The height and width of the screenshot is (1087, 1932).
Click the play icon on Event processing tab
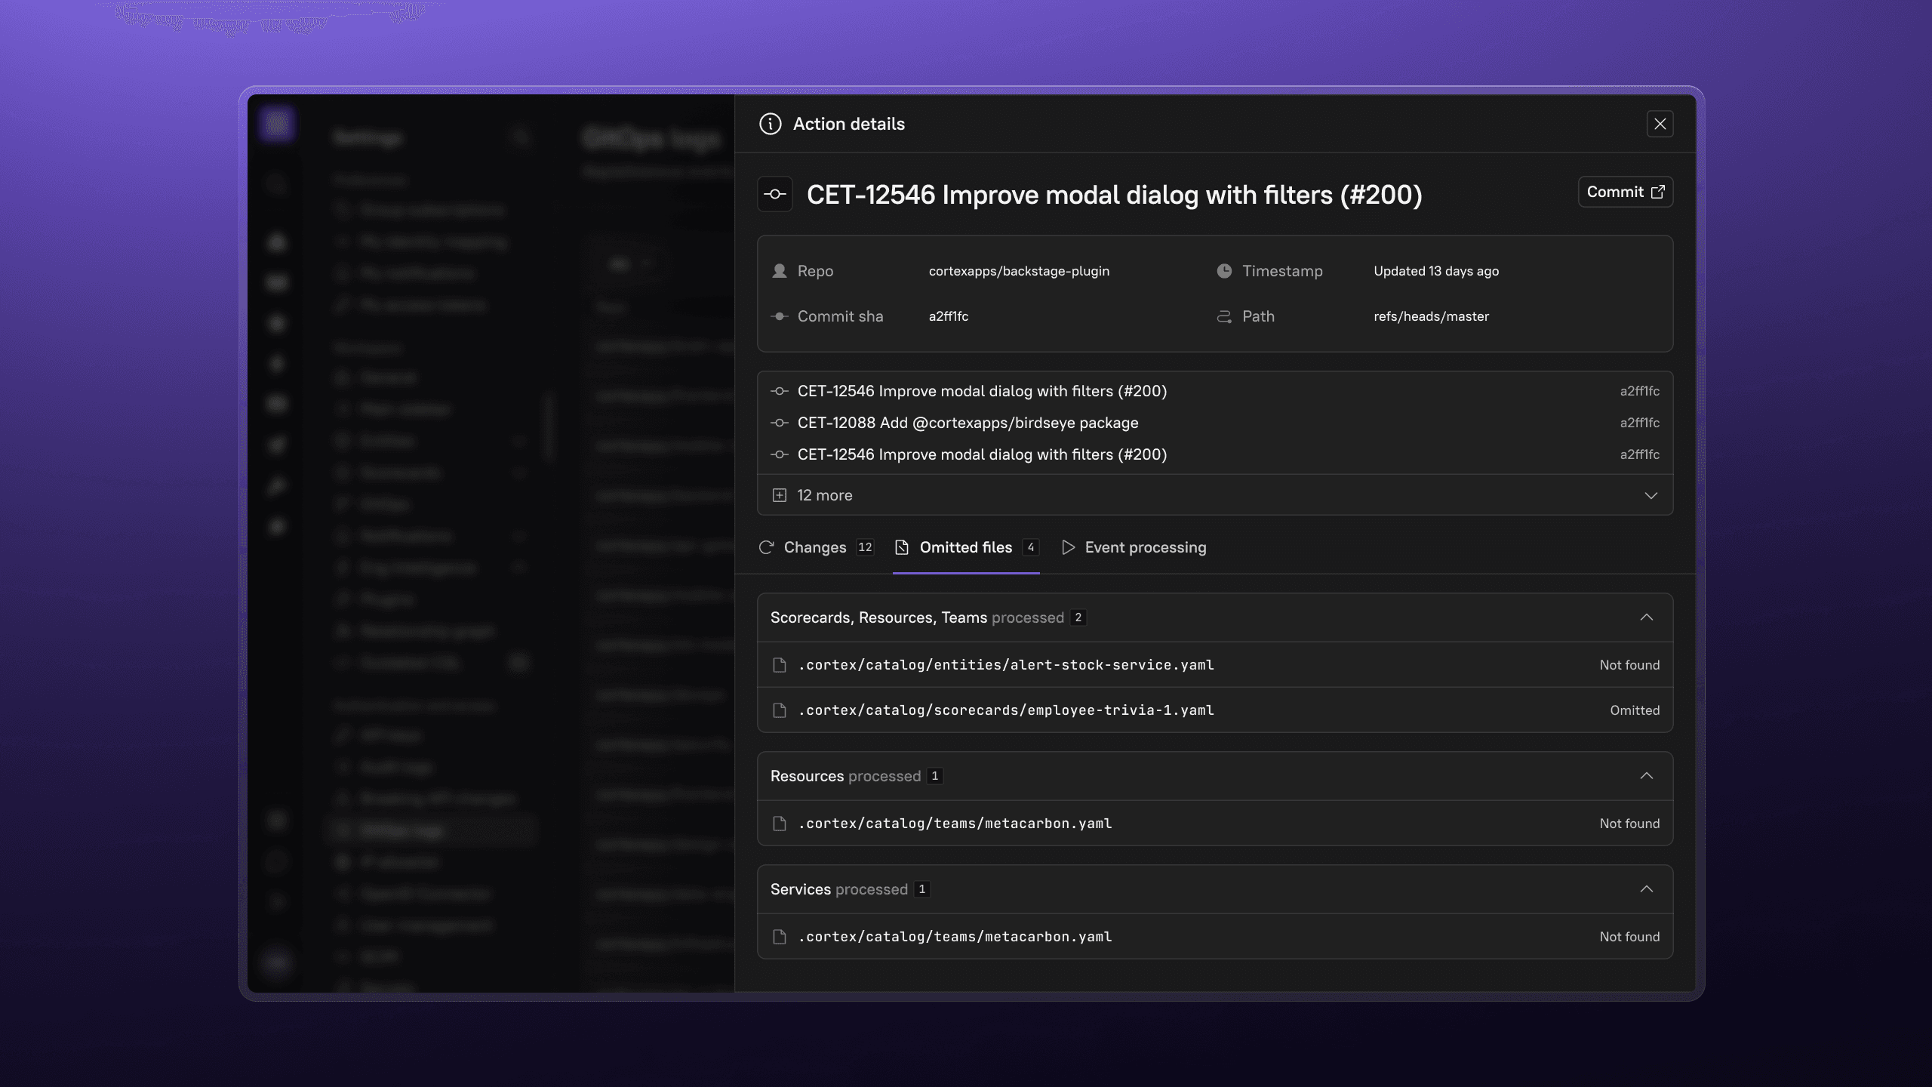(1068, 547)
